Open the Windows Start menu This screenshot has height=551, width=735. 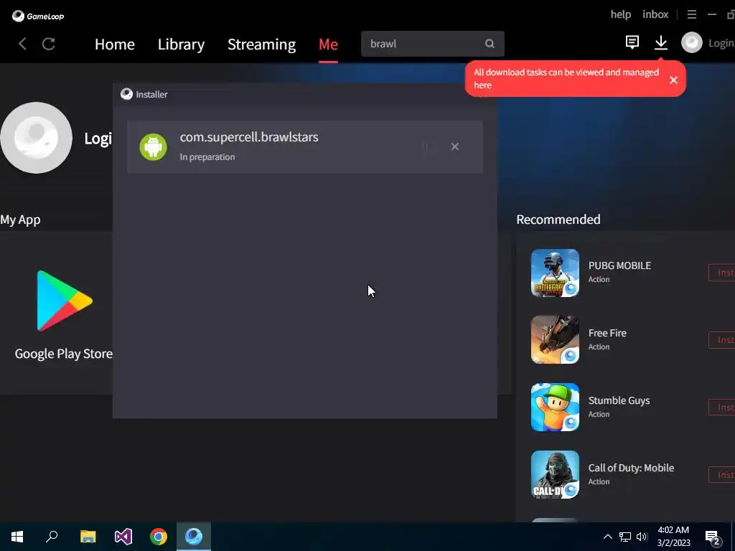click(17, 537)
